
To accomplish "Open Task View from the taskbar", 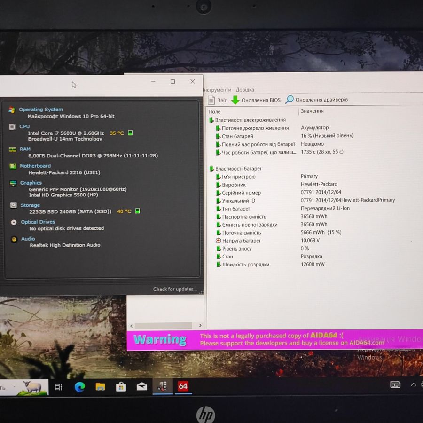I will [x=58, y=387].
